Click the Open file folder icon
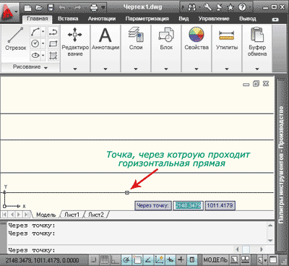Image resolution: width=289 pixels, height=266 pixels. pyautogui.click(x=39, y=8)
